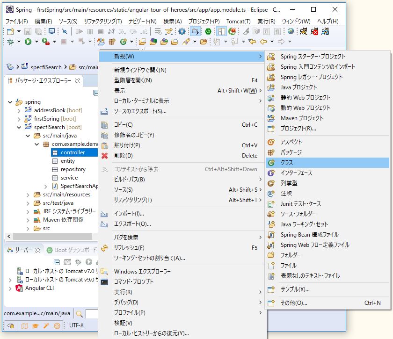Click debug server icon in Servers view
The height and width of the screenshot is (339, 393).
pyautogui.click(x=78, y=262)
